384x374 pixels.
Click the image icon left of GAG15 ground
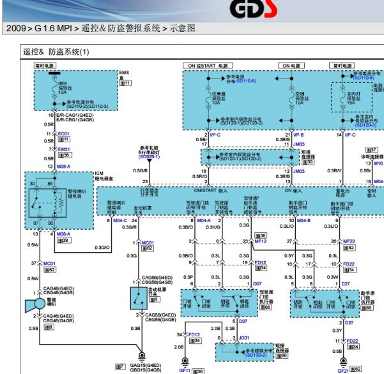120,367
